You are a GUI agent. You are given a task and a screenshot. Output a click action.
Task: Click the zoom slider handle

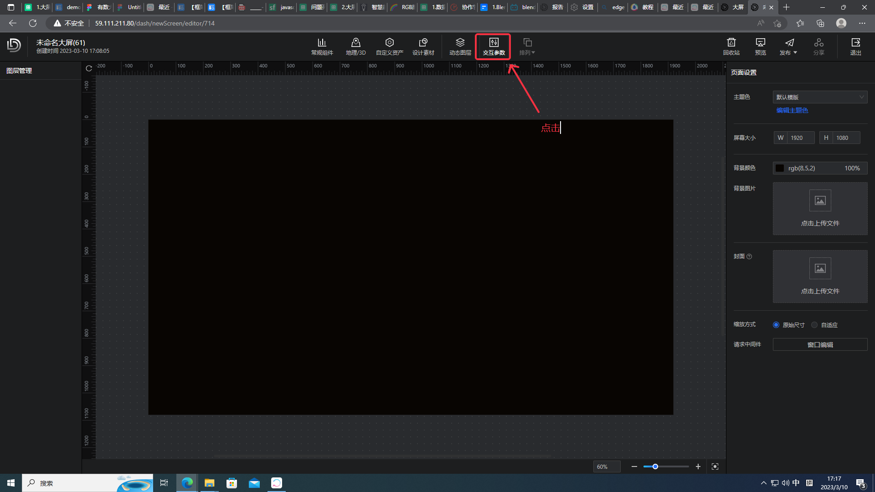point(655,466)
